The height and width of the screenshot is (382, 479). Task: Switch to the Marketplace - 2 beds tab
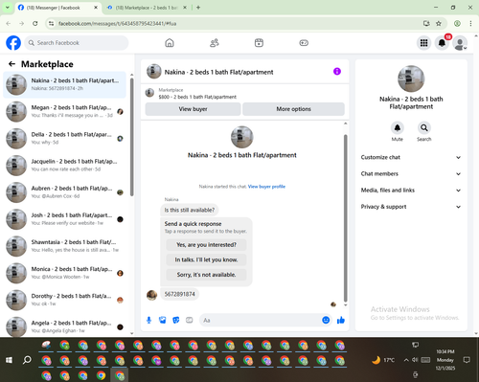[147, 8]
